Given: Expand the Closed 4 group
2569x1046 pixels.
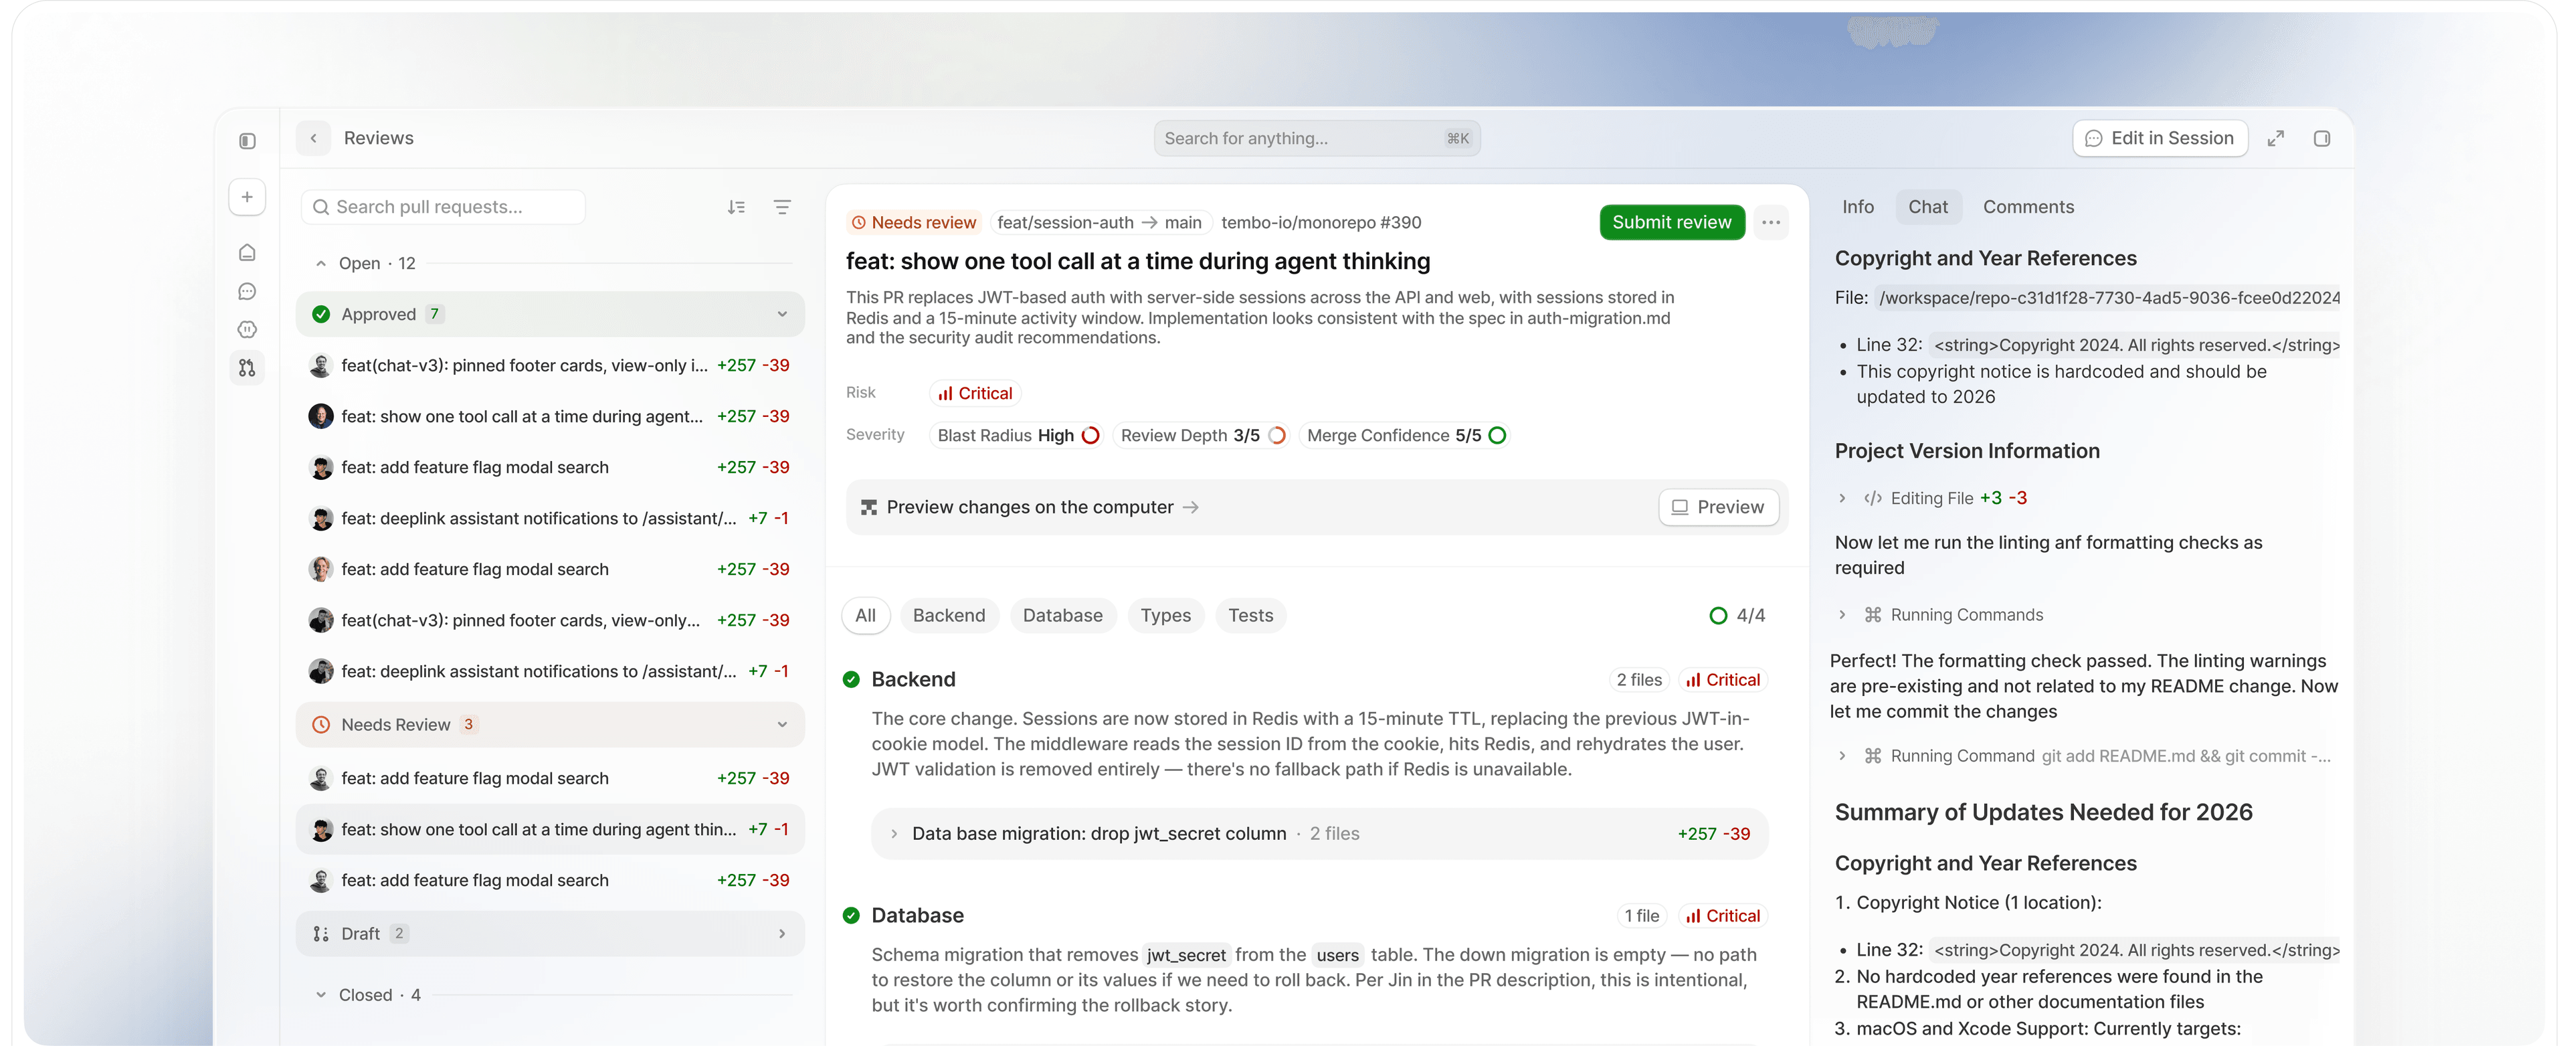Looking at the screenshot, I should pyautogui.click(x=320, y=994).
